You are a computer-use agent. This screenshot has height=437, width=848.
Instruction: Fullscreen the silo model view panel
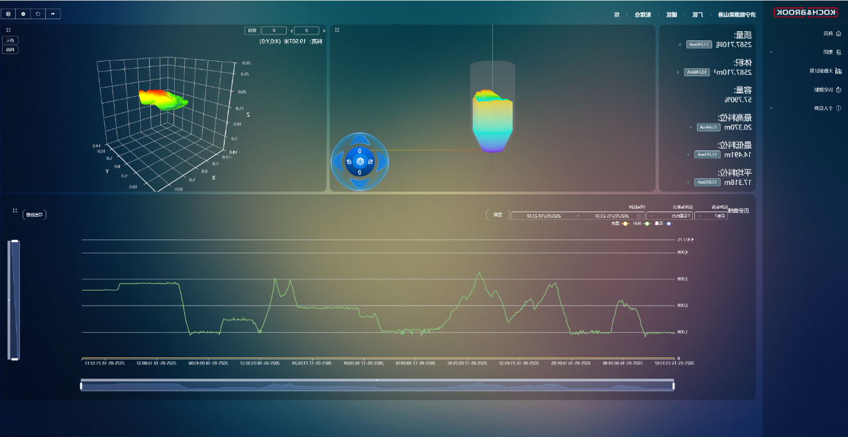[x=337, y=30]
